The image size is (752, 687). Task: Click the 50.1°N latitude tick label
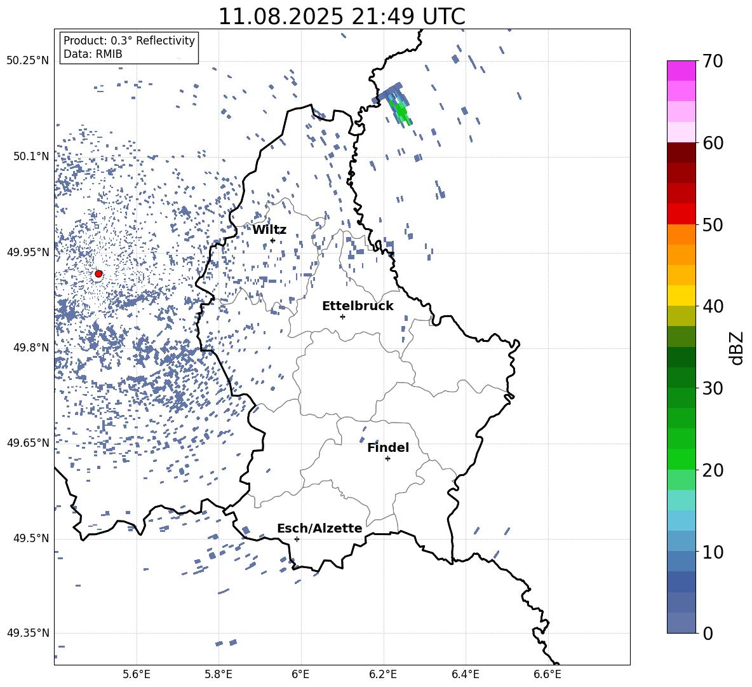(x=31, y=156)
